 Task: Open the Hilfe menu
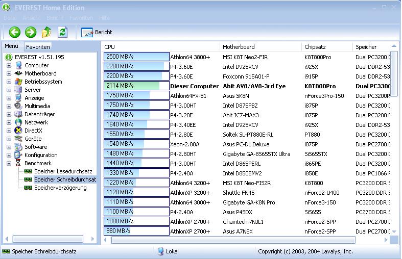click(x=104, y=18)
